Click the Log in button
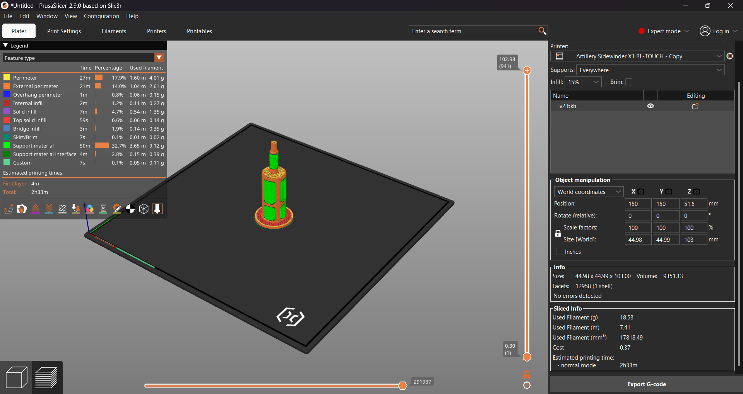Screen dimensions: 743x394 (x=719, y=31)
